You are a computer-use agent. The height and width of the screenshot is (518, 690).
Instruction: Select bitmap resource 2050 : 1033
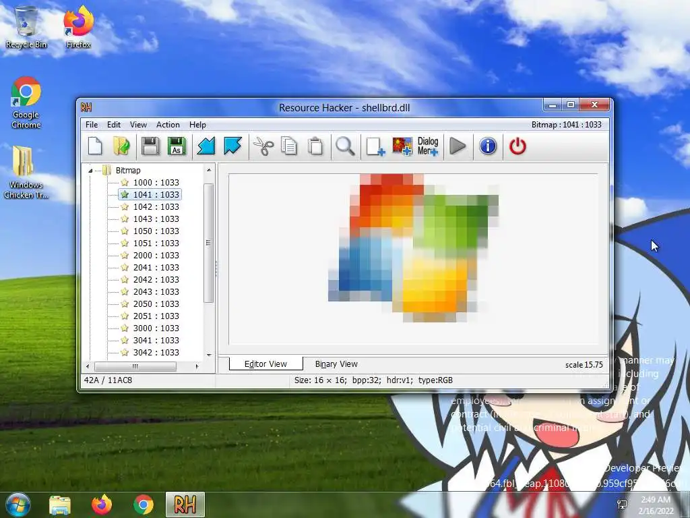point(156,304)
